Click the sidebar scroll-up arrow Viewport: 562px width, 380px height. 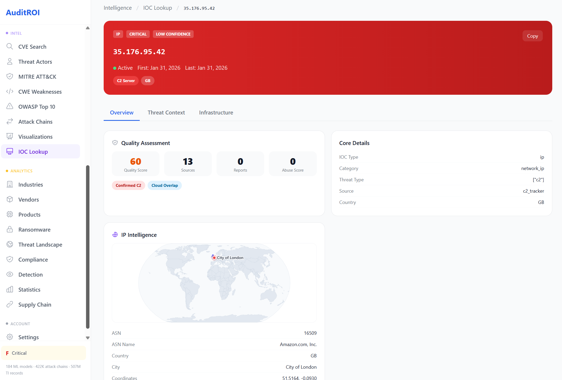[88, 28]
